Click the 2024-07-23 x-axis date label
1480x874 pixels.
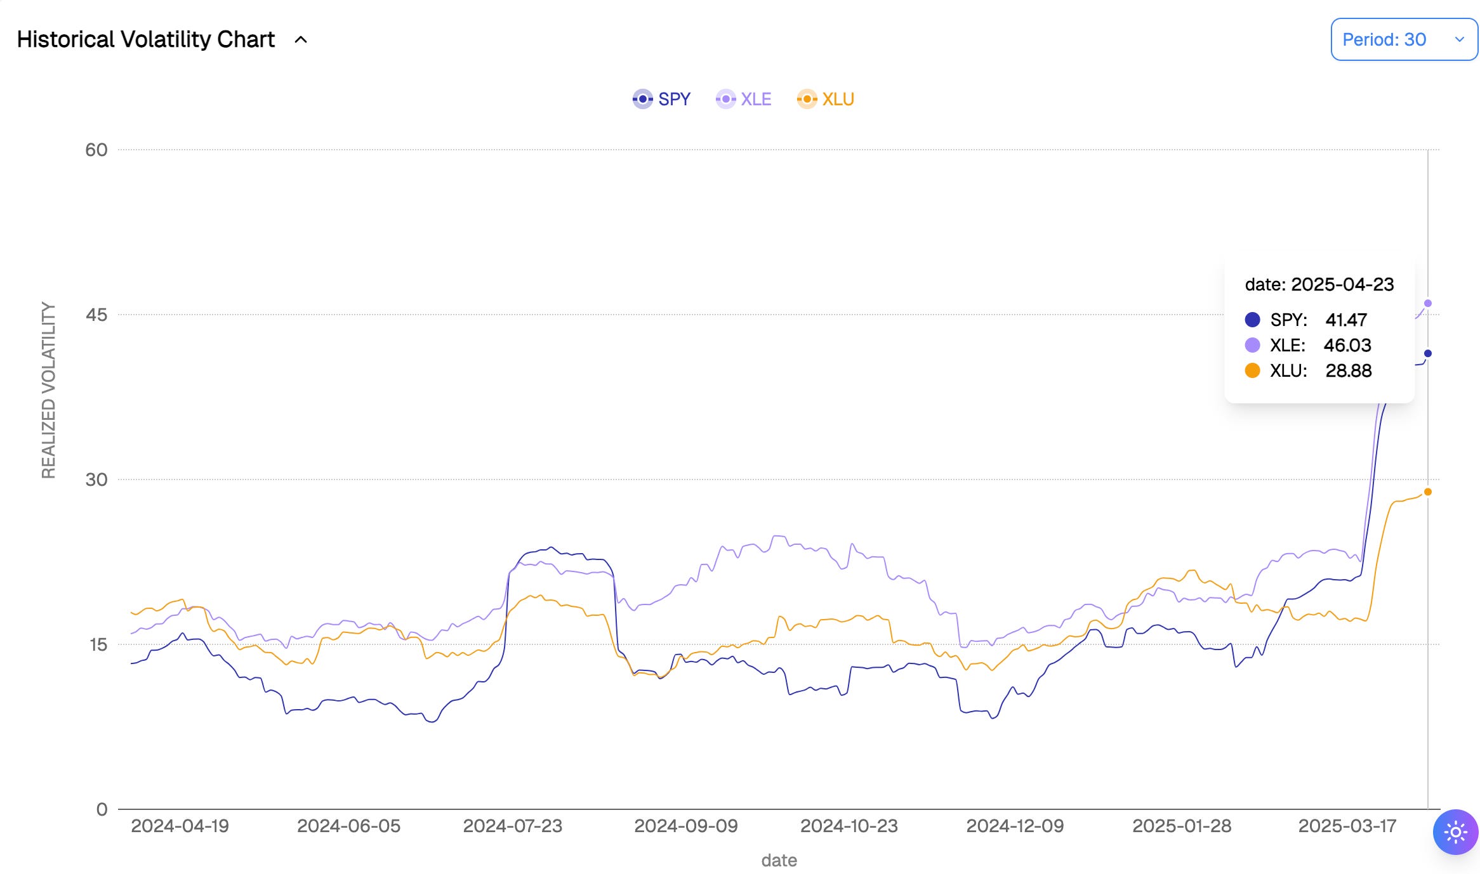pyautogui.click(x=512, y=826)
